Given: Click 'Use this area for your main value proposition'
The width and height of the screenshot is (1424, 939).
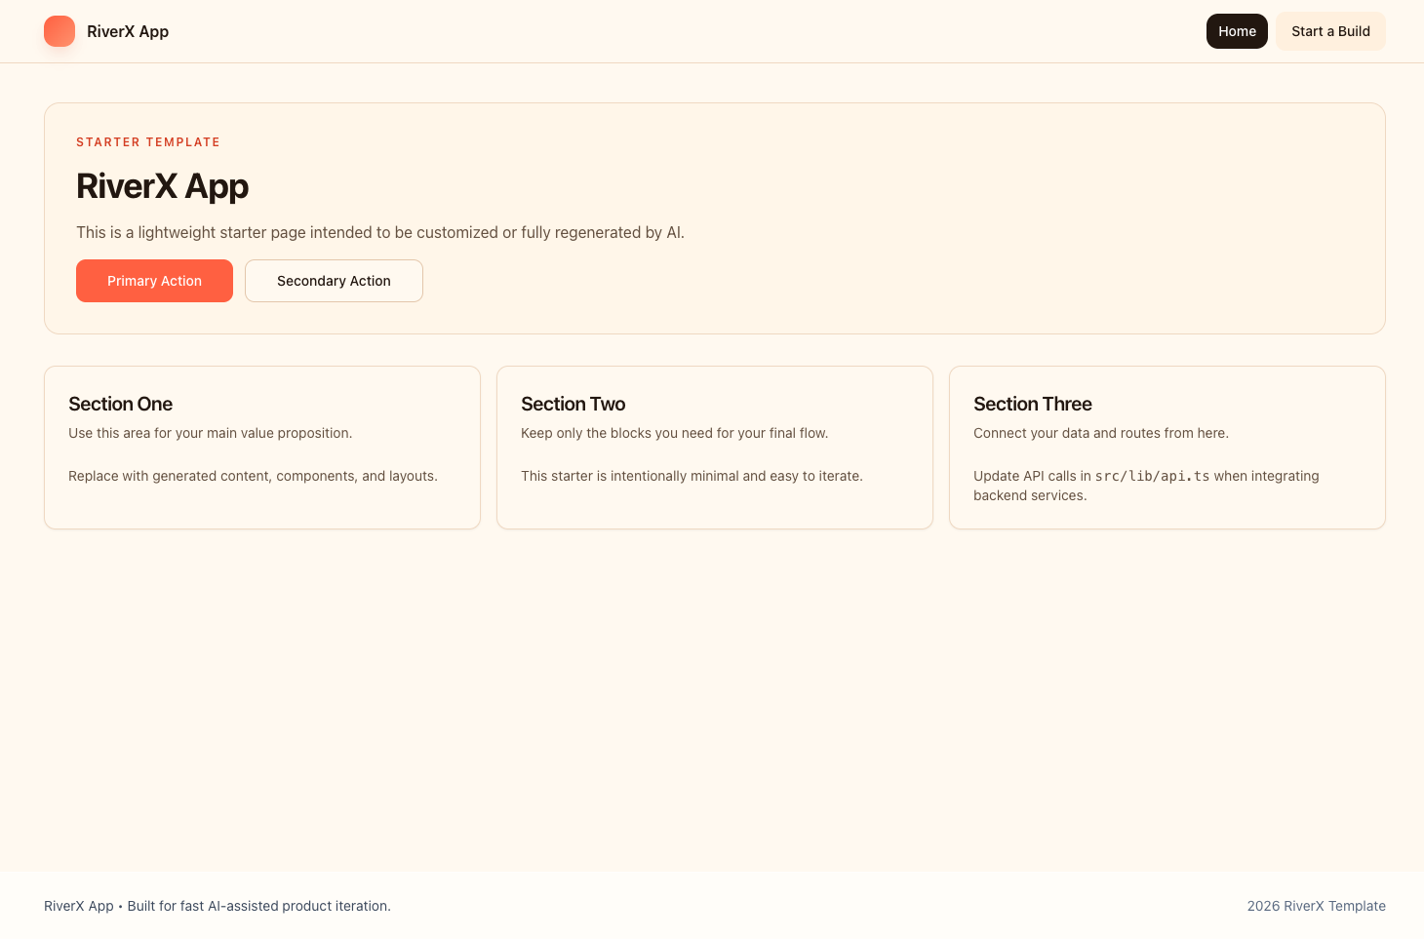Looking at the screenshot, I should click(x=210, y=433).
